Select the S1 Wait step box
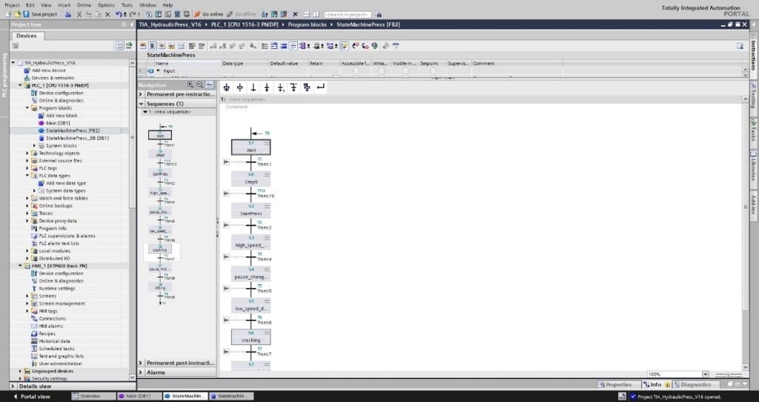759x402 pixels. [x=251, y=148]
